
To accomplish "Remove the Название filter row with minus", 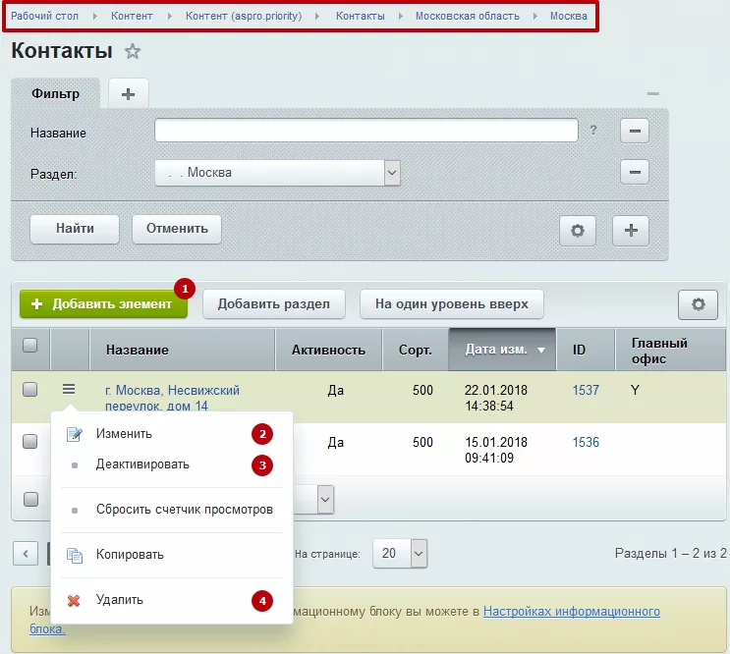I will pyautogui.click(x=635, y=131).
